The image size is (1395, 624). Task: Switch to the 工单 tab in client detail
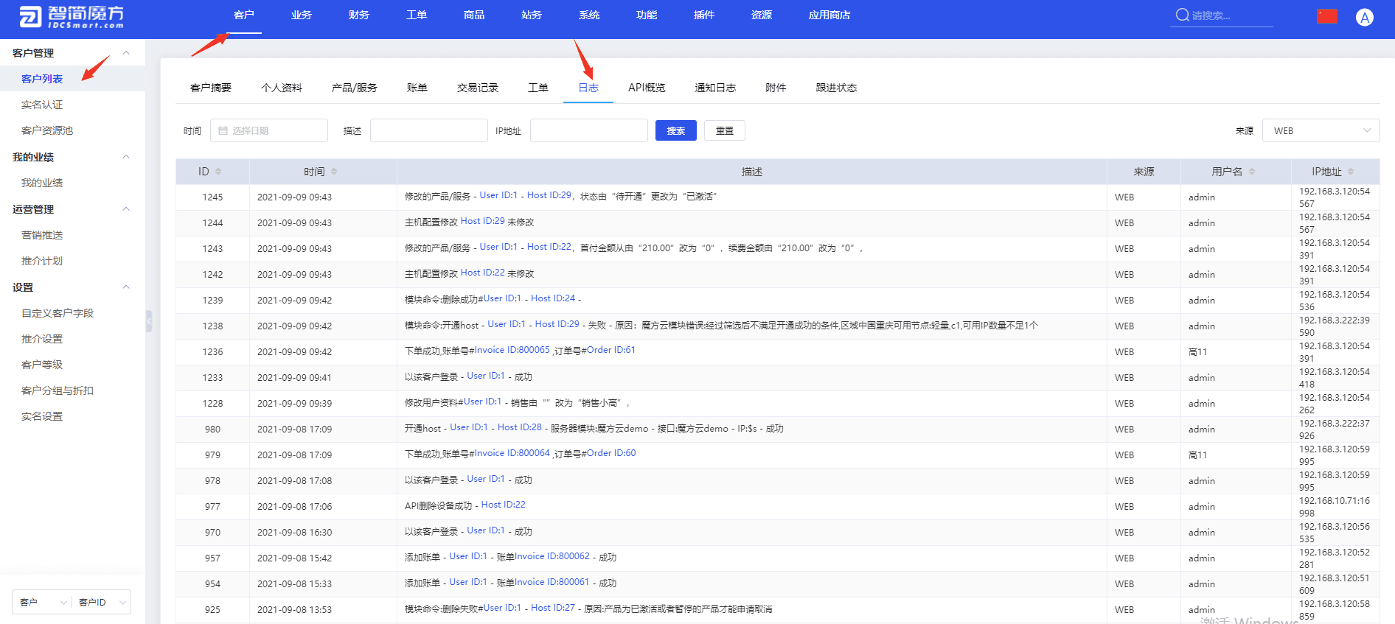pyautogui.click(x=538, y=88)
